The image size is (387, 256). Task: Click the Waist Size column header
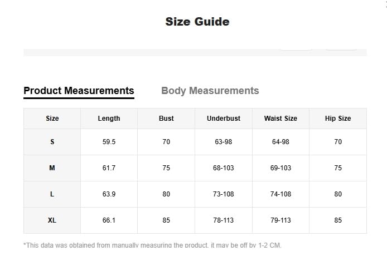280,119
